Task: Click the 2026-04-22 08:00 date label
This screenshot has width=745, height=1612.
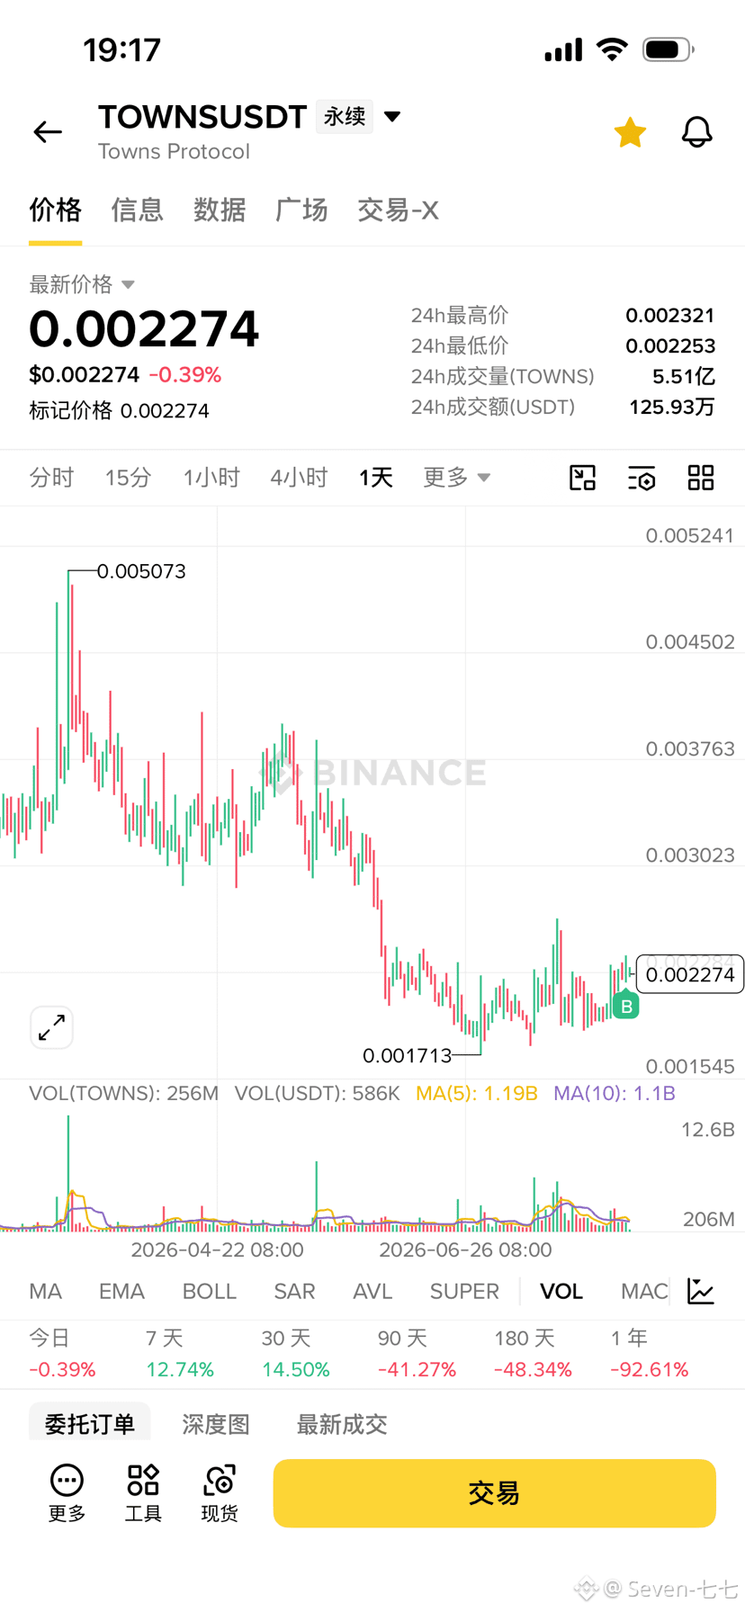Action: pyautogui.click(x=217, y=1249)
